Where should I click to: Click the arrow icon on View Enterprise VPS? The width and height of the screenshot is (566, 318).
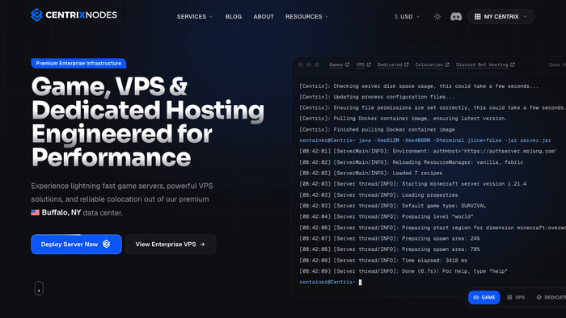[x=202, y=245]
